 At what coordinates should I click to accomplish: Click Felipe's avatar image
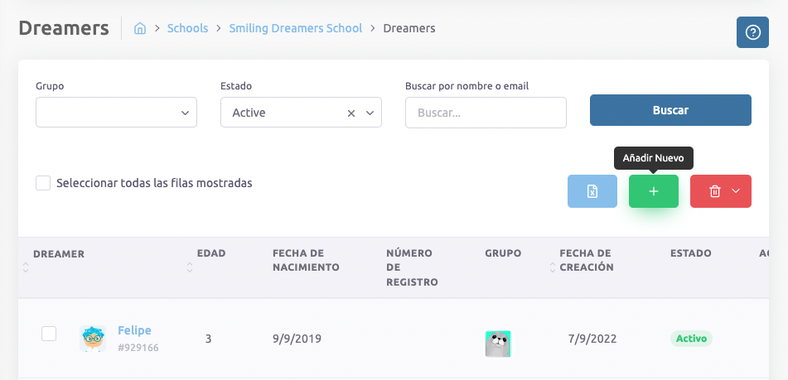(x=93, y=338)
